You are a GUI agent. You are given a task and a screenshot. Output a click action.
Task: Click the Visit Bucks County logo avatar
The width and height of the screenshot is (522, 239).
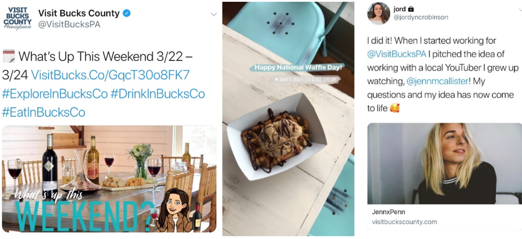pyautogui.click(x=17, y=18)
